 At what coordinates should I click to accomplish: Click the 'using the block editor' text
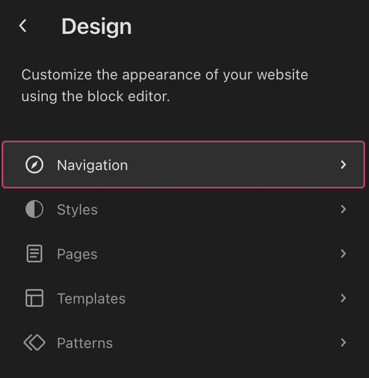click(x=96, y=96)
